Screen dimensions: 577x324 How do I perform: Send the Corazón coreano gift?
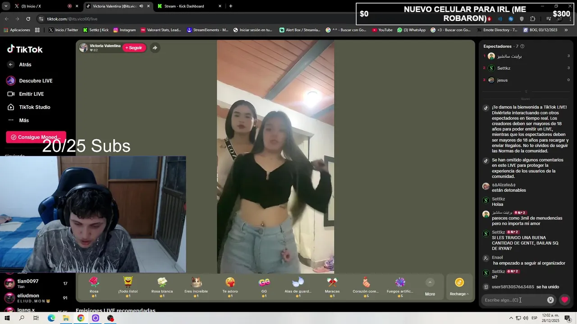366,287
